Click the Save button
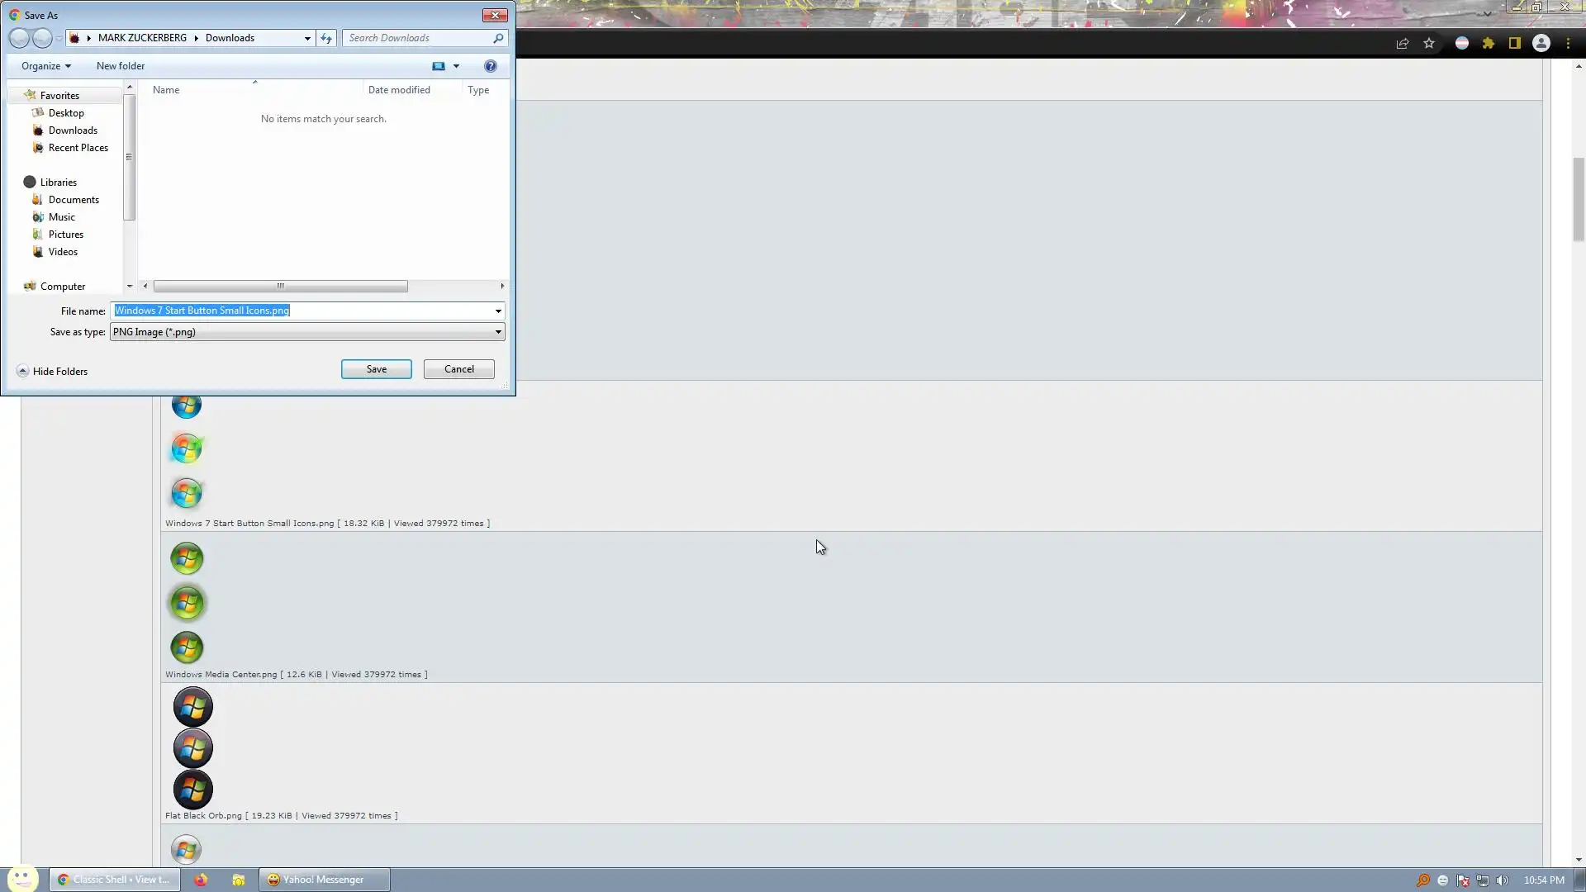The width and height of the screenshot is (1586, 892). [x=376, y=369]
